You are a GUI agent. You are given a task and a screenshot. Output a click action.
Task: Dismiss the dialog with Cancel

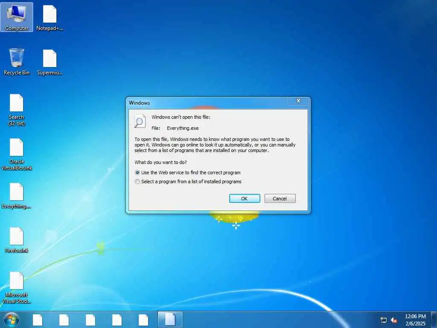click(280, 198)
